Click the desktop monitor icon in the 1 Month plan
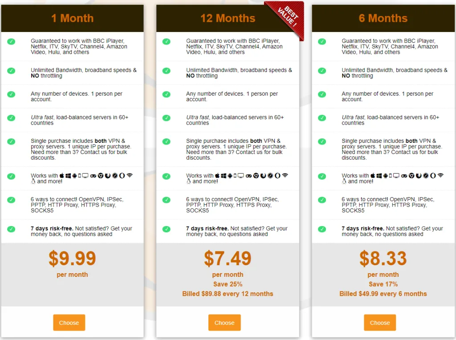456x340 pixels. tap(85, 176)
